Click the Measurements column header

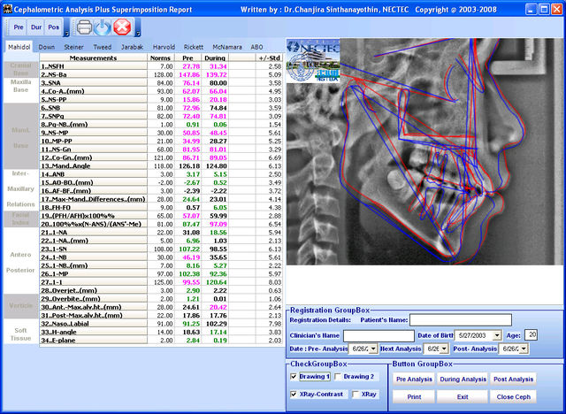(93, 57)
